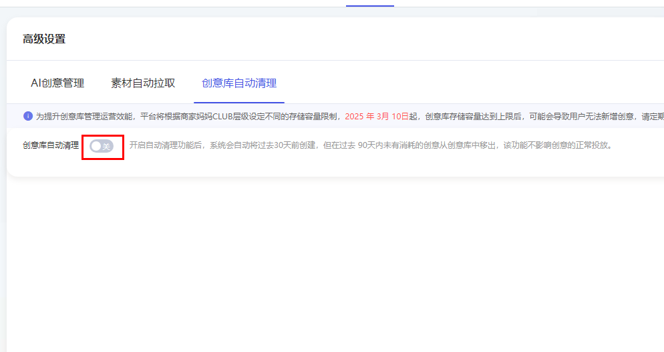Click the blue underline beneath the active tab
This screenshot has width=664, height=352.
point(239,103)
